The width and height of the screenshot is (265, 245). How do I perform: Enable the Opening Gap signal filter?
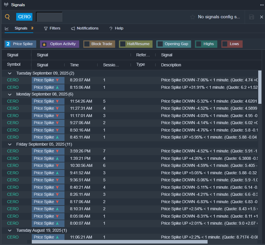pyautogui.click(x=174, y=44)
